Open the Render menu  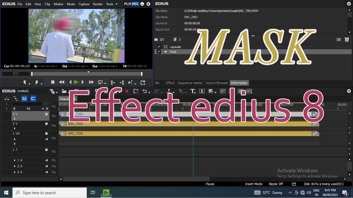point(98,4)
